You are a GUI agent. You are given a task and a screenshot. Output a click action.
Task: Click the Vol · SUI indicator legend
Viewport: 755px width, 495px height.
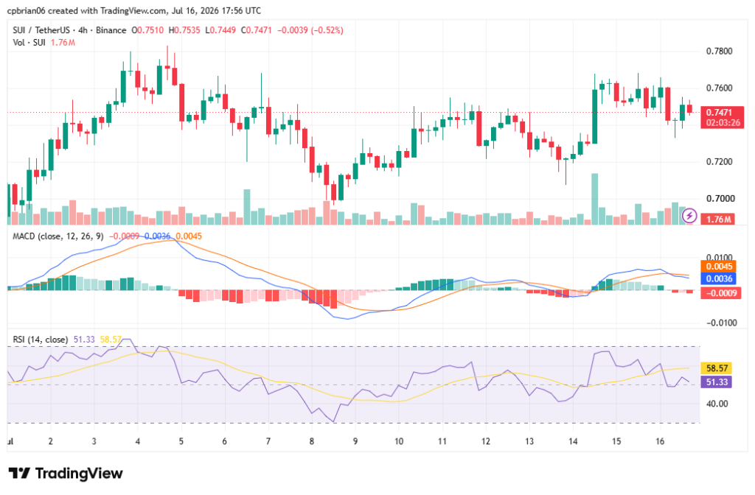click(x=29, y=43)
